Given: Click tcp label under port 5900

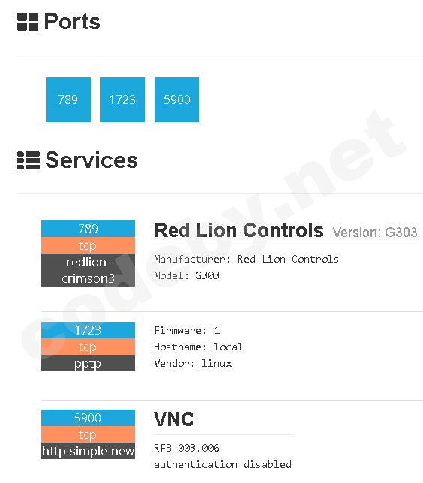Looking at the screenshot, I should pos(88,434).
